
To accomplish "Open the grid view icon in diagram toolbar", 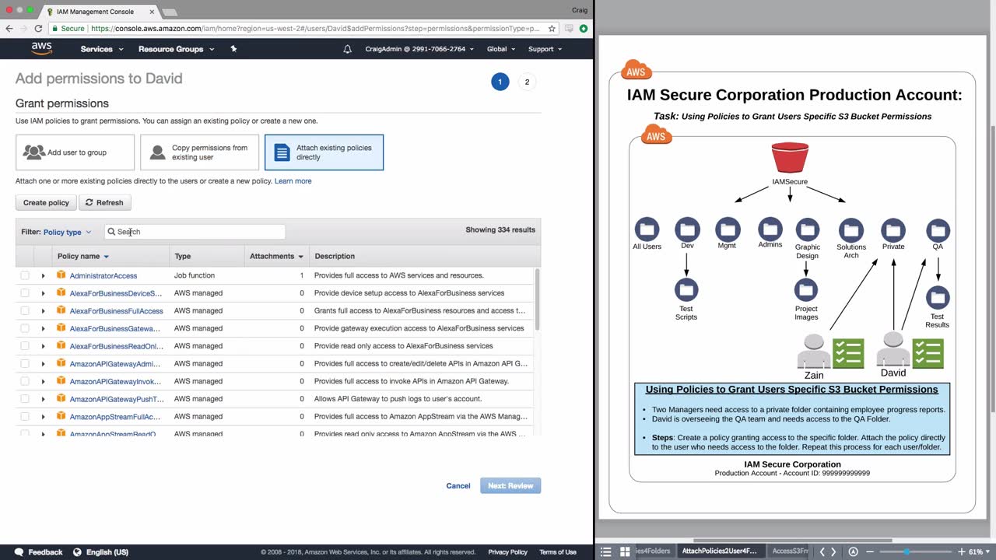I will 625,551.
